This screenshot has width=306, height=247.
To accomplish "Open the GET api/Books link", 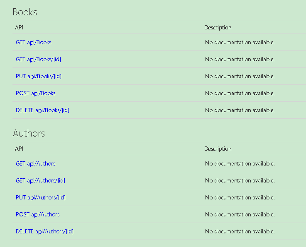I will pyautogui.click(x=33, y=42).
